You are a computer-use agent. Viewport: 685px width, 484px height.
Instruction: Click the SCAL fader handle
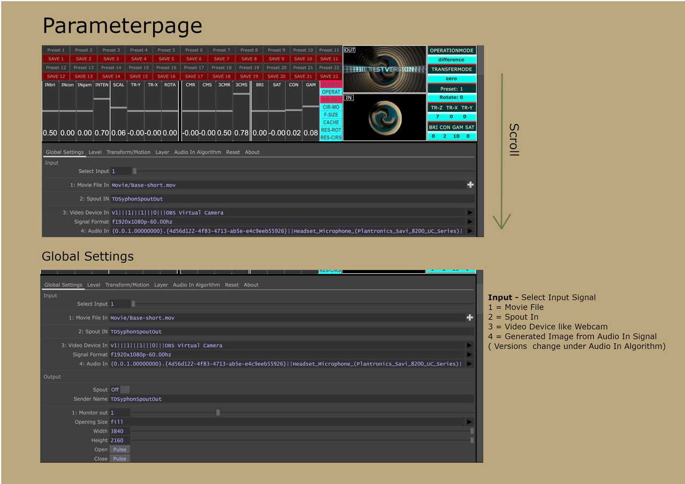point(119,107)
